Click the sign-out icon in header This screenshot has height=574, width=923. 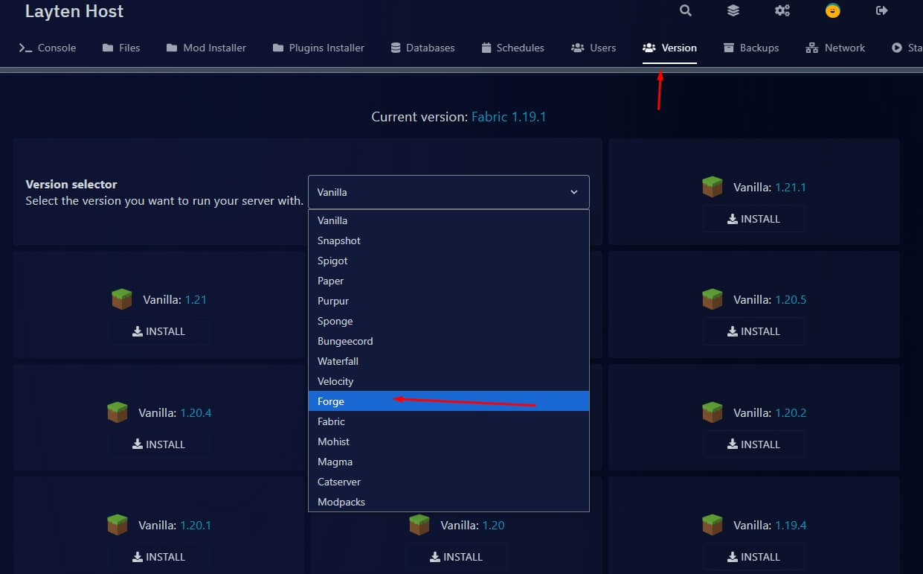point(882,10)
